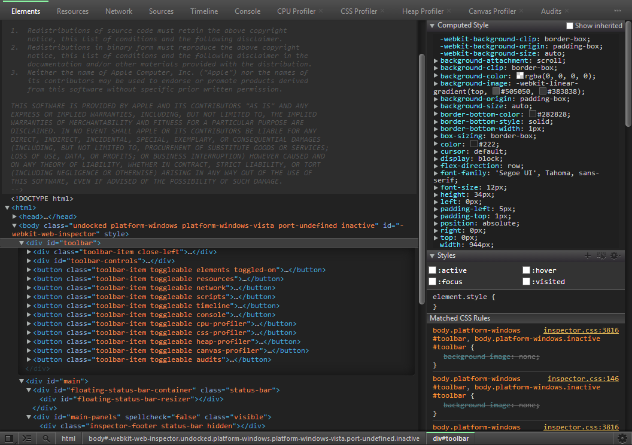
Task: Open the Styles panel gear menu icon
Action: click(x=615, y=255)
